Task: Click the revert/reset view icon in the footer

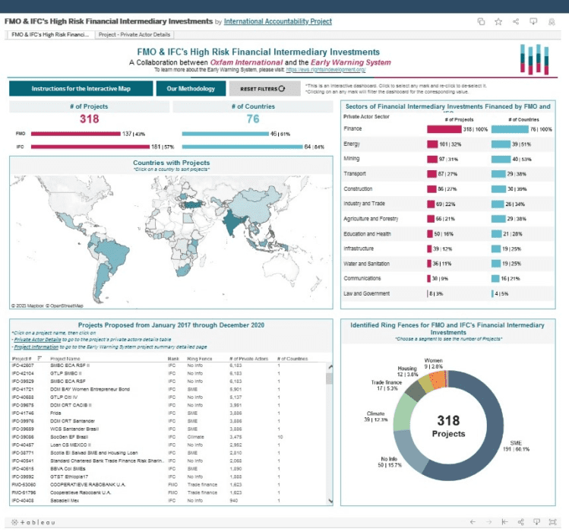Action: pyautogui.click(x=504, y=522)
